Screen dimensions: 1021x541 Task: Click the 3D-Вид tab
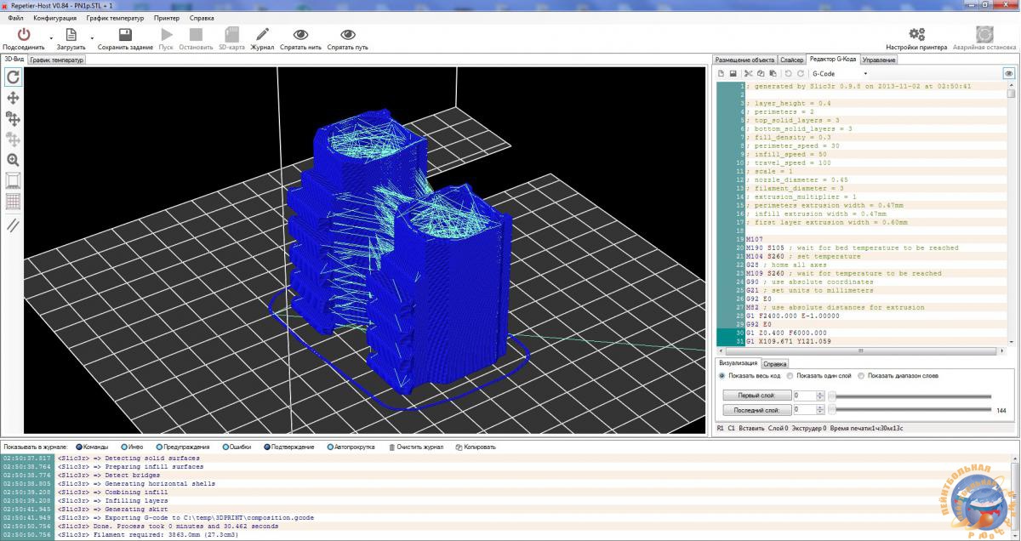[x=14, y=60]
